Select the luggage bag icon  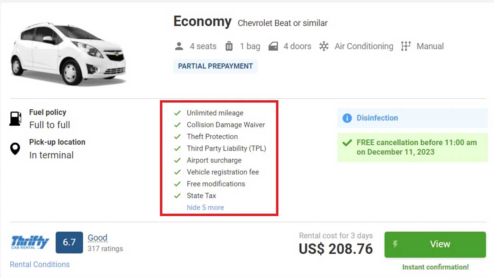230,46
